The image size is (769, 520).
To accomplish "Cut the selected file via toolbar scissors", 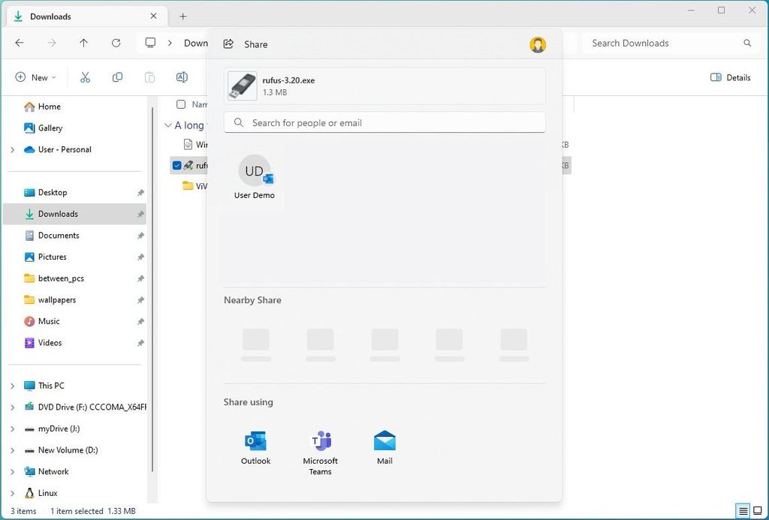I will [85, 77].
